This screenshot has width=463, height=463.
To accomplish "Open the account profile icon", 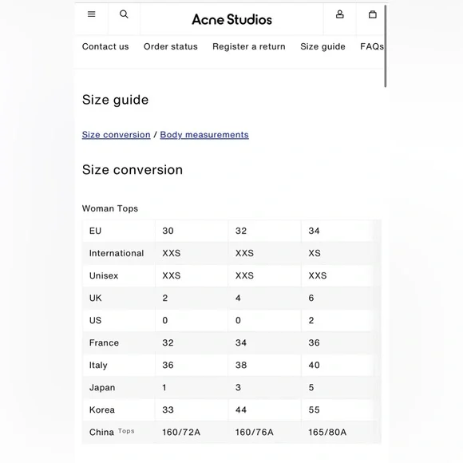I will (x=340, y=14).
